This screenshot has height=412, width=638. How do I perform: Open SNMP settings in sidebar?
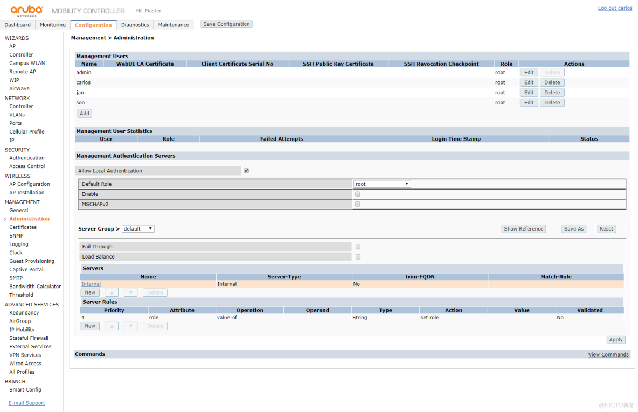[x=16, y=236]
